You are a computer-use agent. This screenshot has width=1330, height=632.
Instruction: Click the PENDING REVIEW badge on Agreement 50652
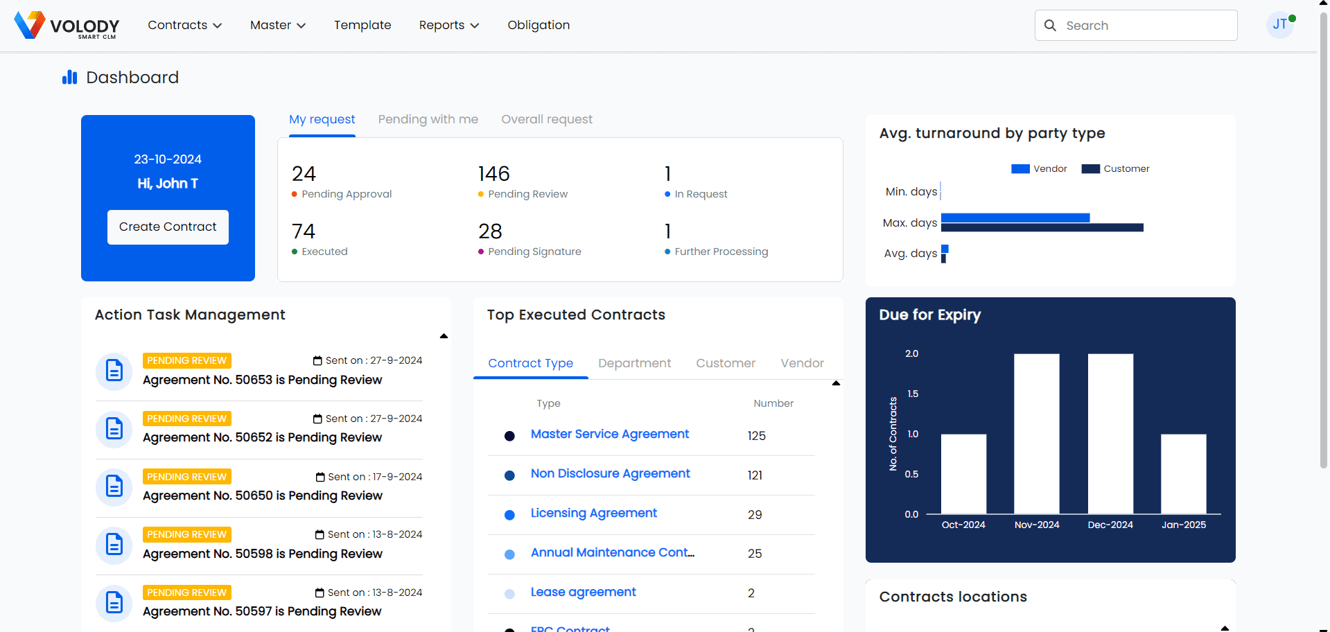(186, 418)
